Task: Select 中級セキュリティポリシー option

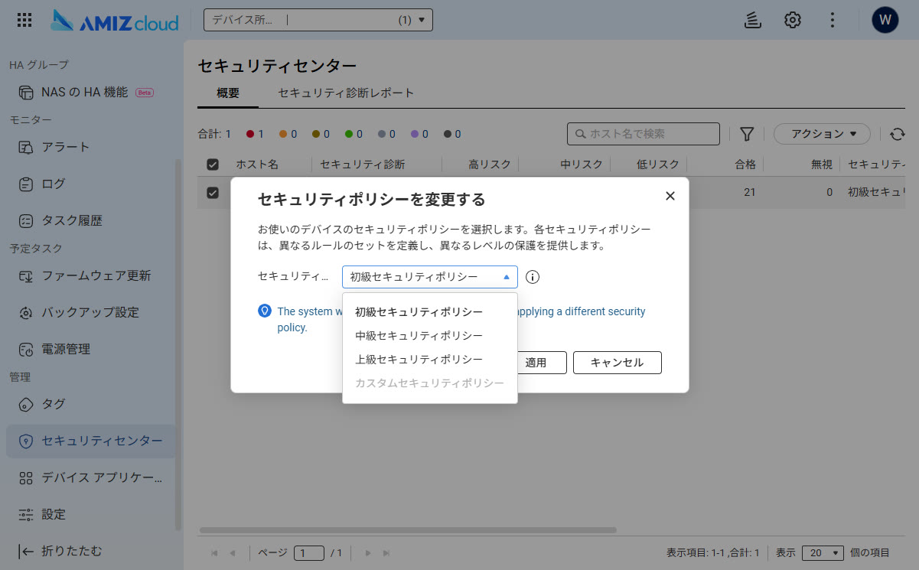Action: [x=419, y=336]
